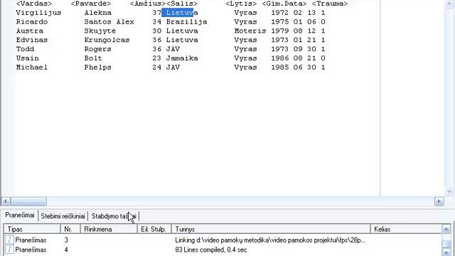Click the name "Michael"
Viewport: 455px width, 256px height.
coord(31,67)
